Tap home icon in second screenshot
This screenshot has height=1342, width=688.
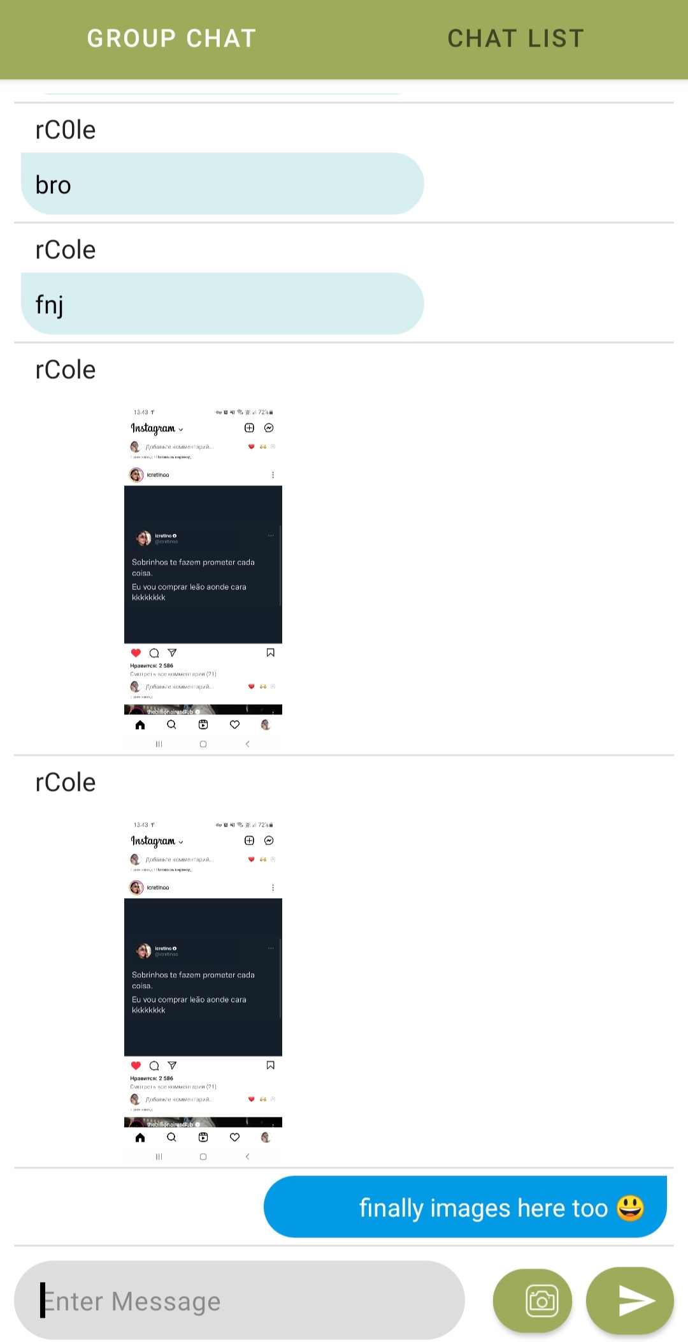[x=140, y=1137]
